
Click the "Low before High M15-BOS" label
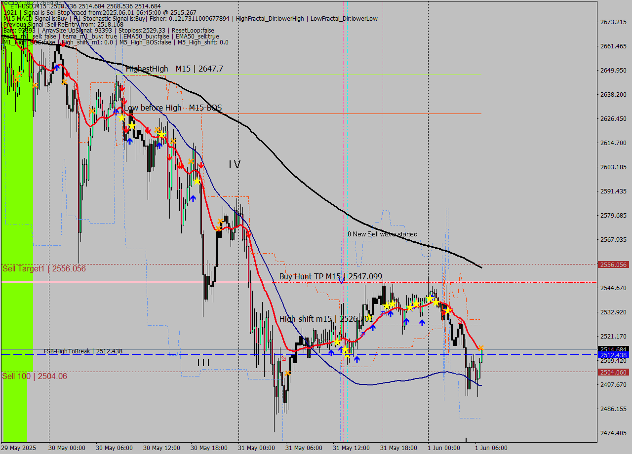[x=172, y=108]
